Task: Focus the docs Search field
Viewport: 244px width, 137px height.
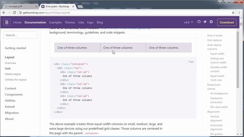Action: point(20,35)
